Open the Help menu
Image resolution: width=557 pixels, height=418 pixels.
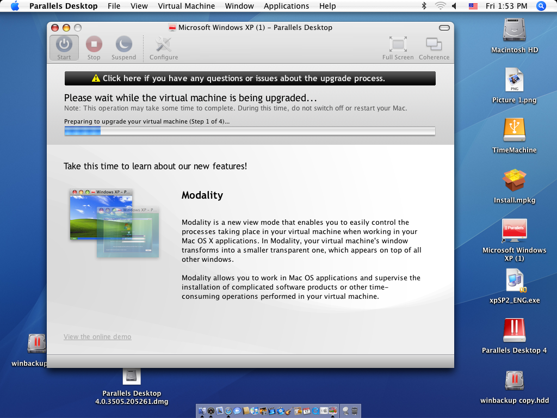pyautogui.click(x=327, y=6)
